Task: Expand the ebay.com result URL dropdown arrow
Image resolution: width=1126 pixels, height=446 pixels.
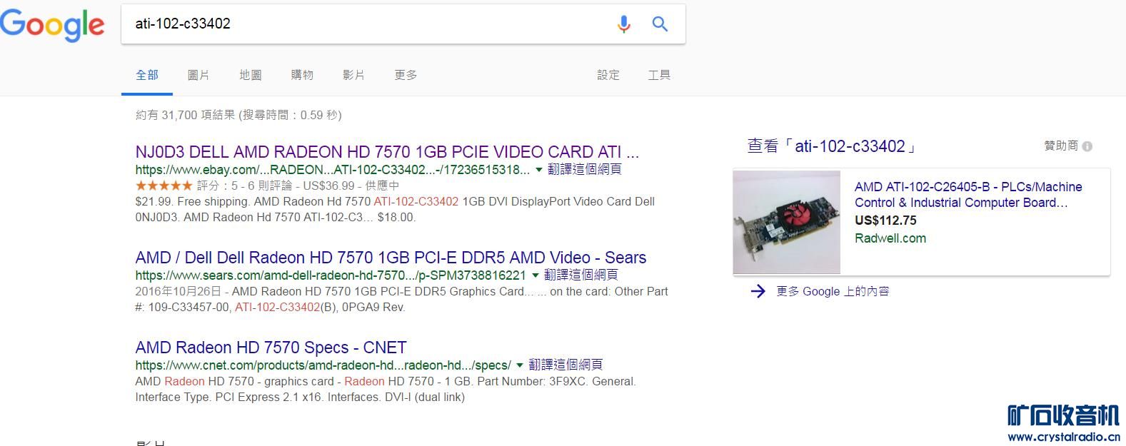Action: (538, 170)
